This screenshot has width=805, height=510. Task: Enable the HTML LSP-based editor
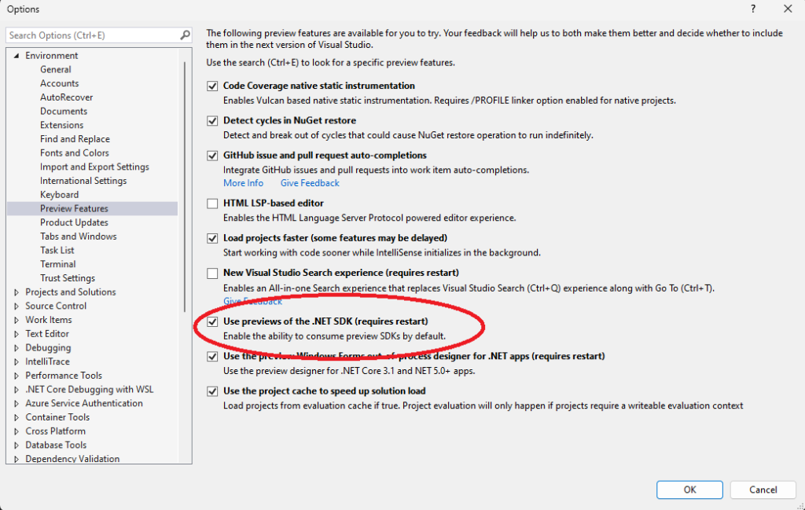coord(211,203)
